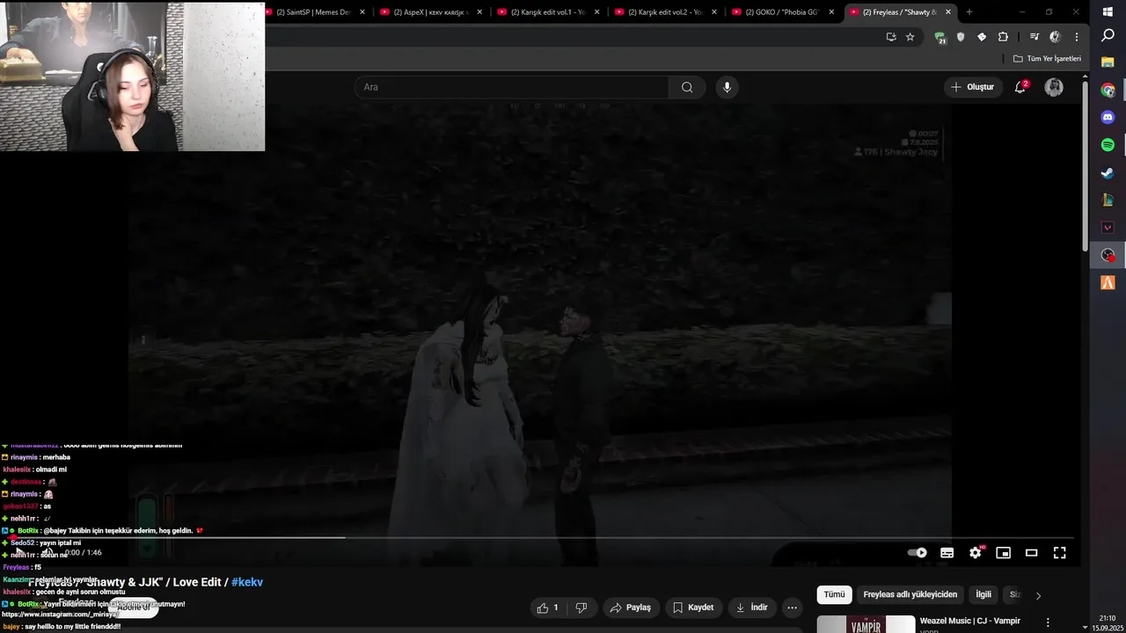Click the #kekv hashtag link
The width and height of the screenshot is (1126, 633).
coord(247,582)
